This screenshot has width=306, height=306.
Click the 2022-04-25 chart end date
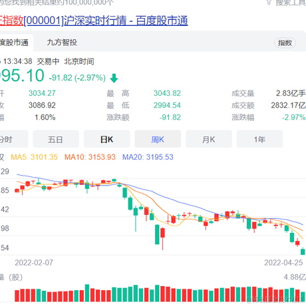pyautogui.click(x=283, y=263)
